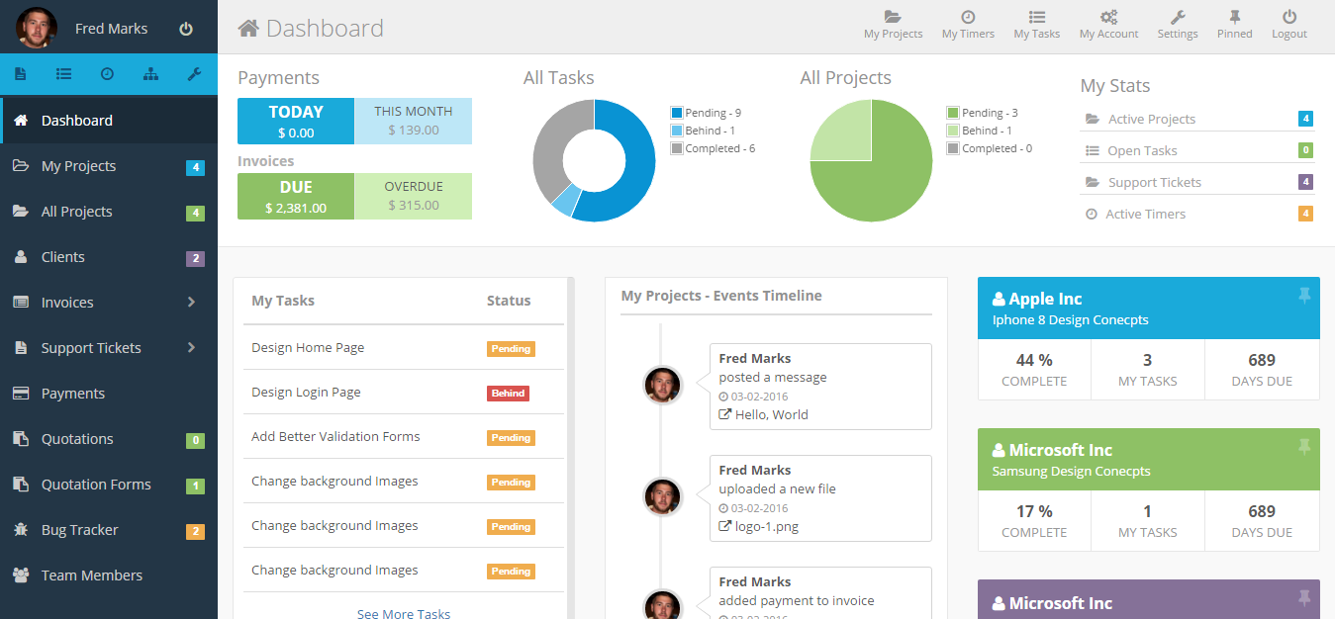
Task: Click Support Tickets in My Stats
Action: pos(1155,182)
